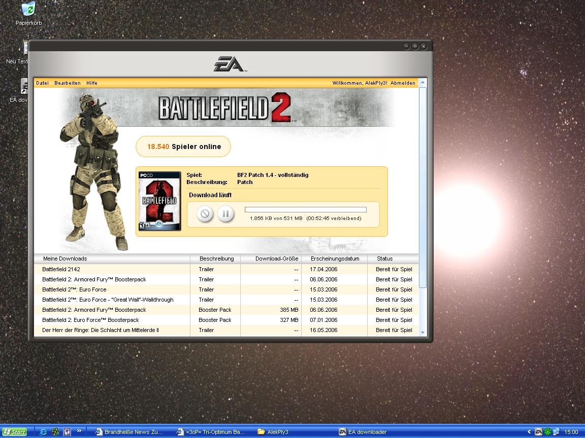
Task: Open ICQ flower icon in Quick Launch
Action: (x=55, y=432)
